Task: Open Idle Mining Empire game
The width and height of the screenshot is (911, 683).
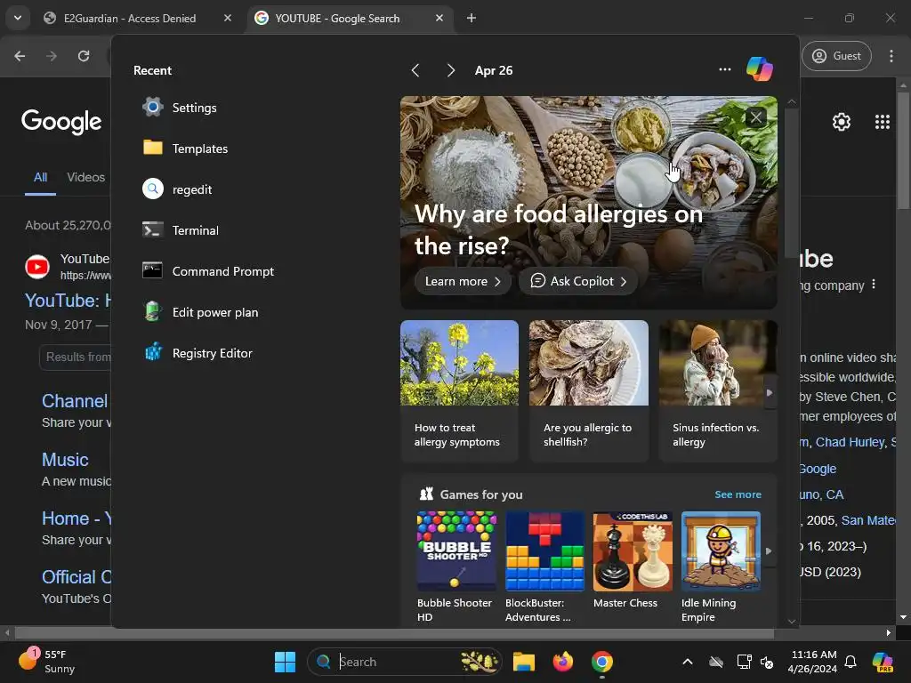Action: [721, 566]
